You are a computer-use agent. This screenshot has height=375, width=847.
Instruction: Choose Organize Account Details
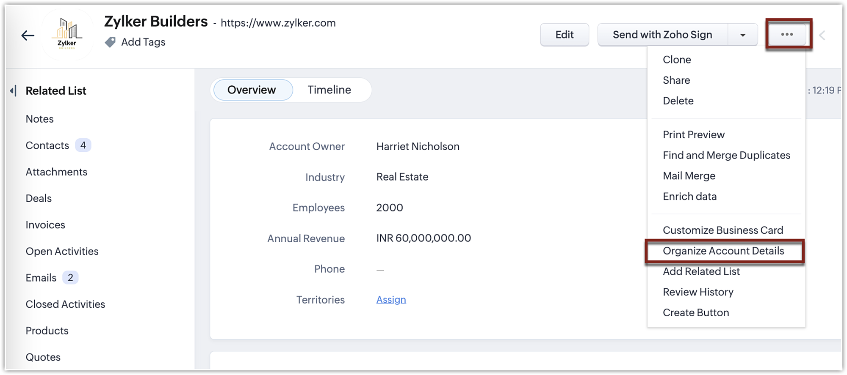point(723,251)
